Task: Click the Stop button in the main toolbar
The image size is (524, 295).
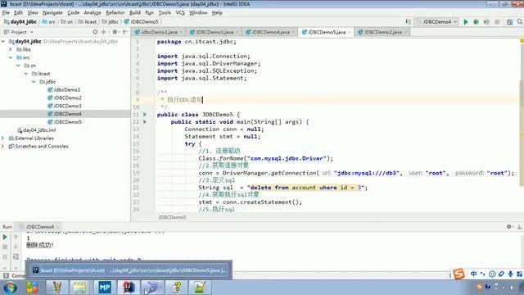Action: (497, 22)
